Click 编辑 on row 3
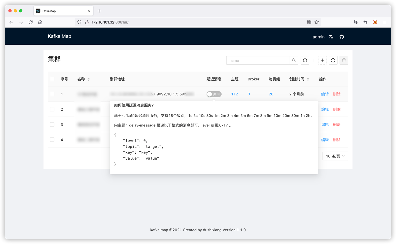Screen dimensions: 396x244 (325, 125)
